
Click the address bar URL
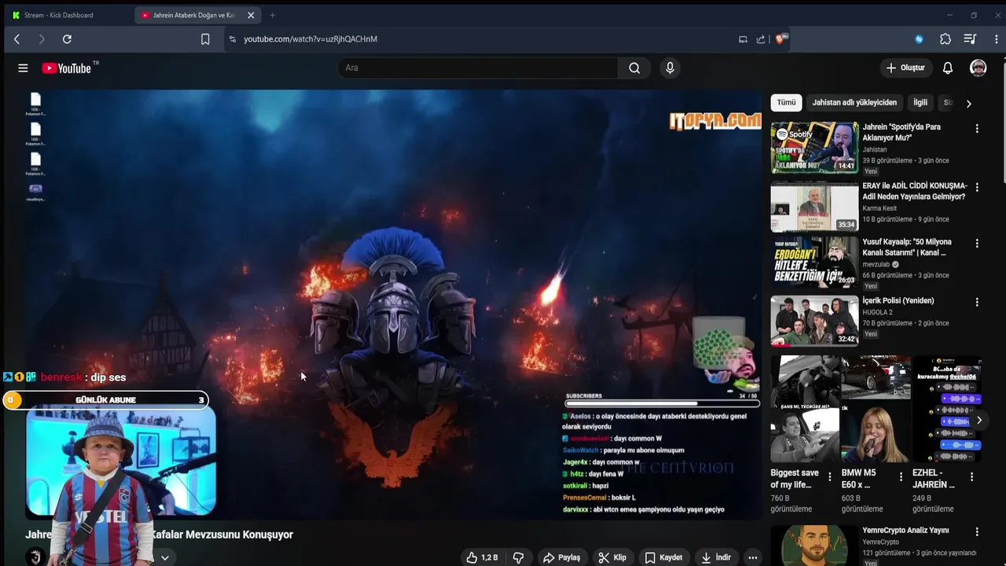pos(310,39)
